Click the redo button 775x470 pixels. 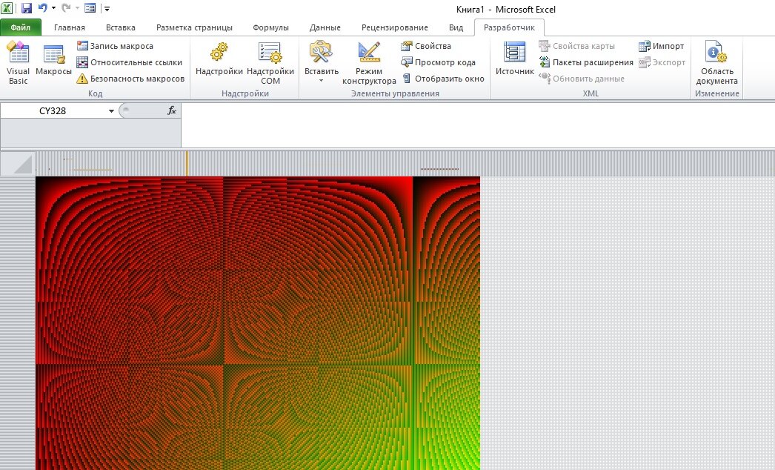click(x=66, y=8)
